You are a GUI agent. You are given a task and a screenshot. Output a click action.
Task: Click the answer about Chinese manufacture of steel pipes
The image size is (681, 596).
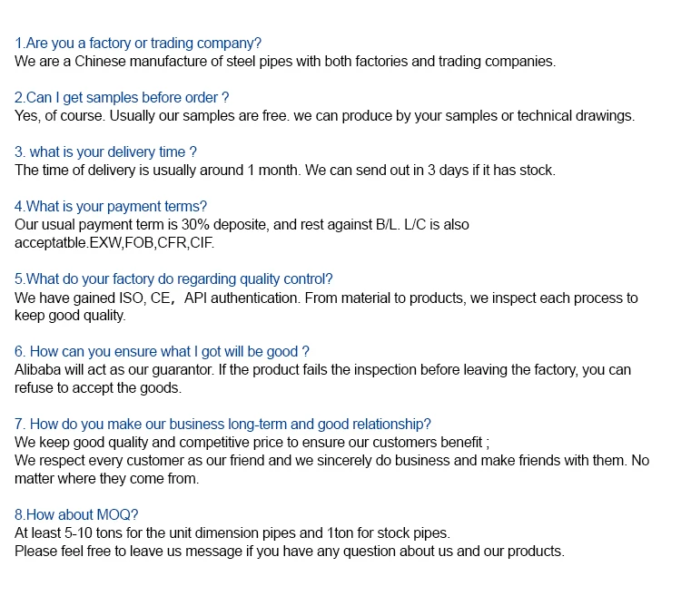[284, 62]
